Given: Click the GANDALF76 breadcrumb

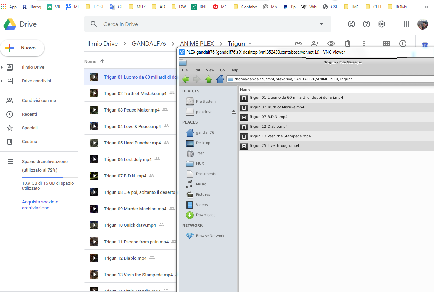Looking at the screenshot, I should 149,44.
